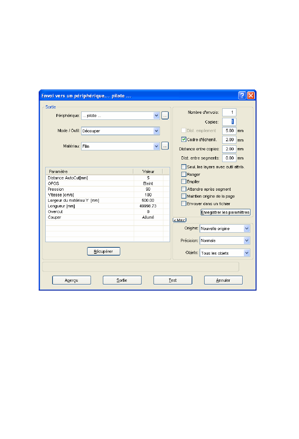Screen dimensions: 299x439
Task: Click the << Max button
Action: point(179,220)
